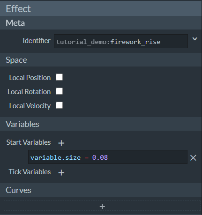Collapse the Curves section header

[x=101, y=190]
